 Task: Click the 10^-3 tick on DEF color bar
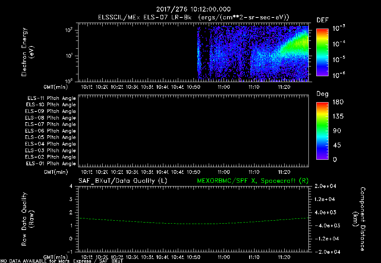339,28
